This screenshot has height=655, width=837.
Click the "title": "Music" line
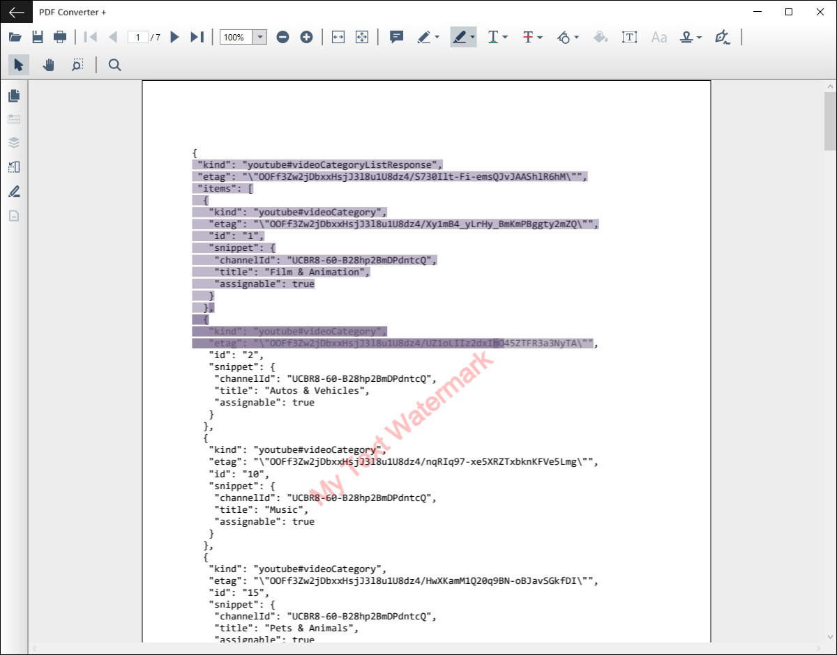(262, 509)
